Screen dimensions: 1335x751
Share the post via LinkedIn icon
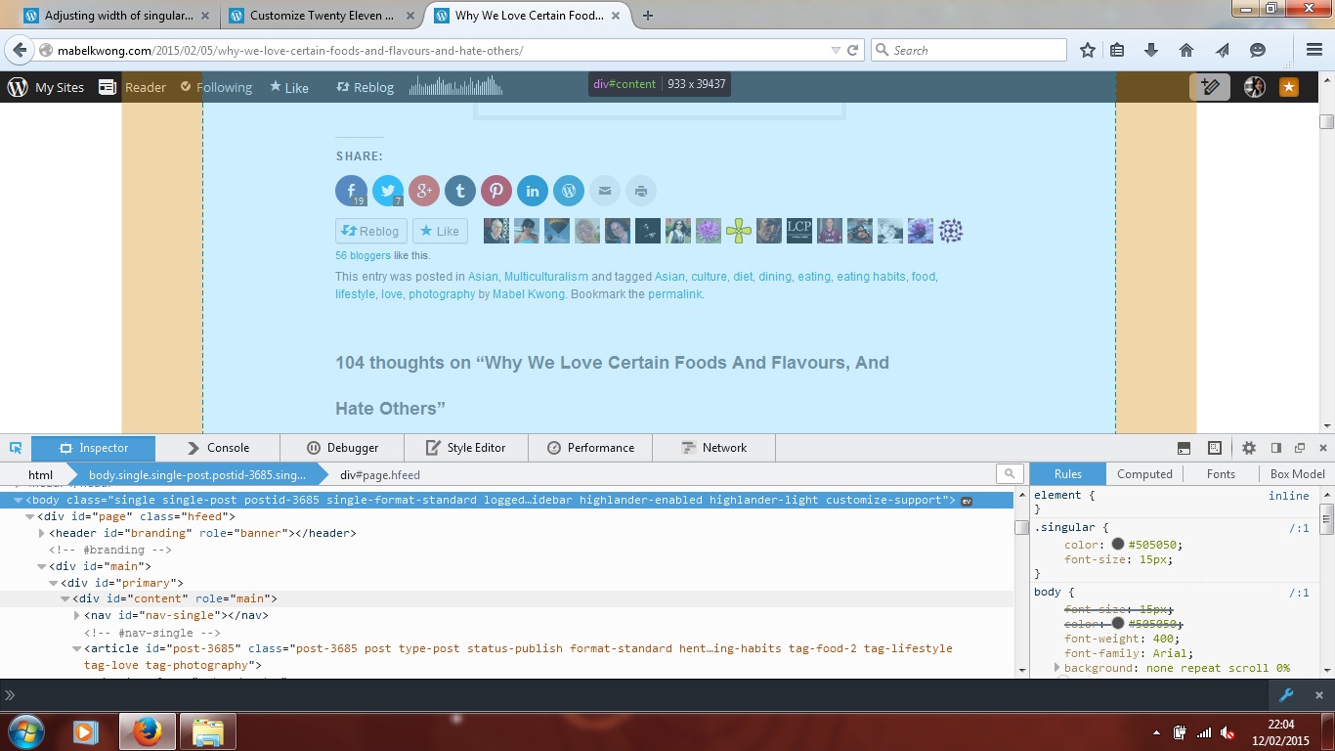[532, 191]
